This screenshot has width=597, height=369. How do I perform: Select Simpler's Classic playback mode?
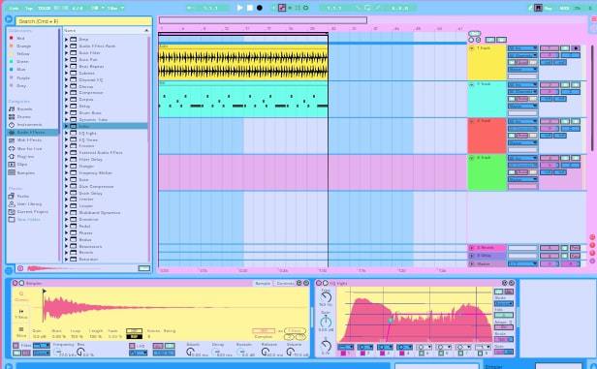pyautogui.click(x=21, y=296)
